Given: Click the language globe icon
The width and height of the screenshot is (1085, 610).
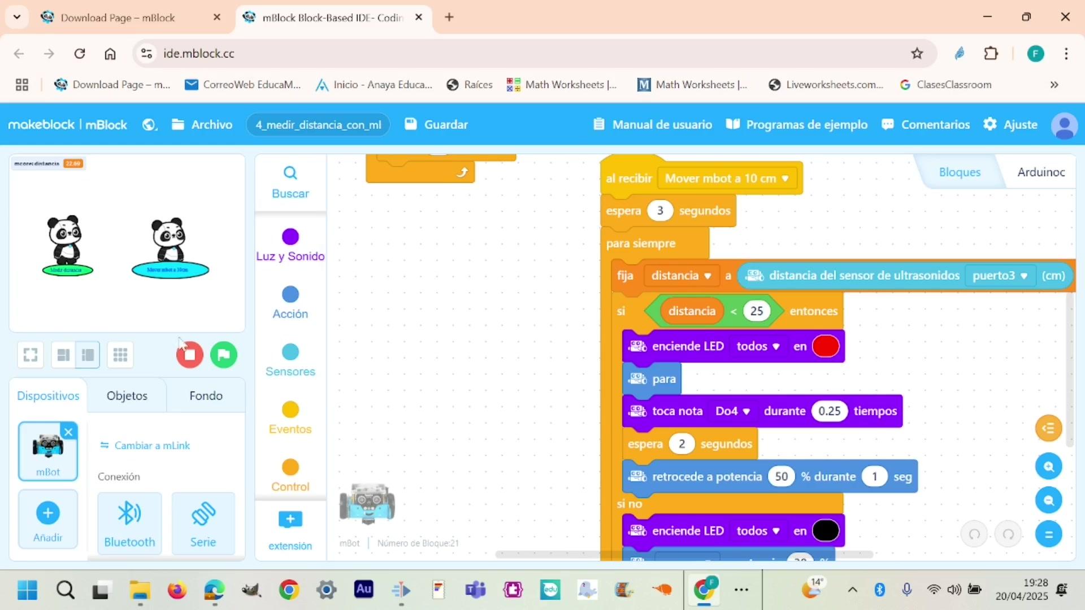Looking at the screenshot, I should (149, 124).
